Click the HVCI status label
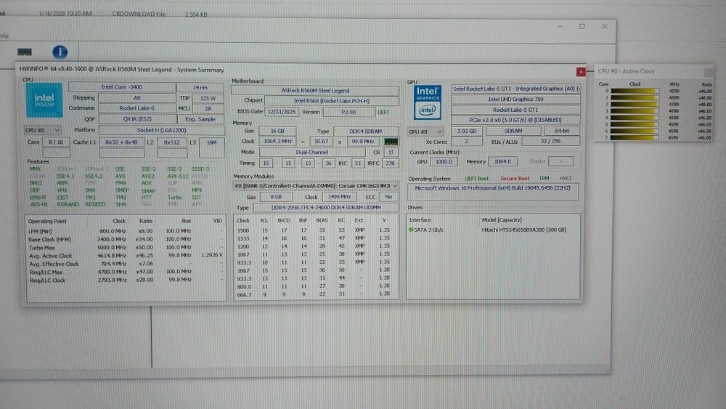 click(566, 178)
